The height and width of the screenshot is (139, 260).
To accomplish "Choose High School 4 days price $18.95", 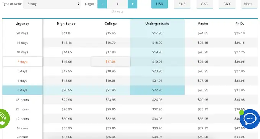I will point(67,81).
